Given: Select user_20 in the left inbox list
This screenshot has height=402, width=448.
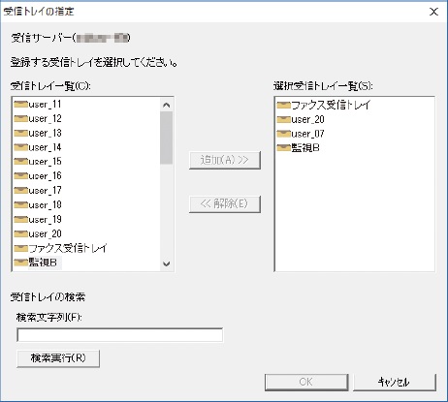Looking at the screenshot, I should (45, 233).
